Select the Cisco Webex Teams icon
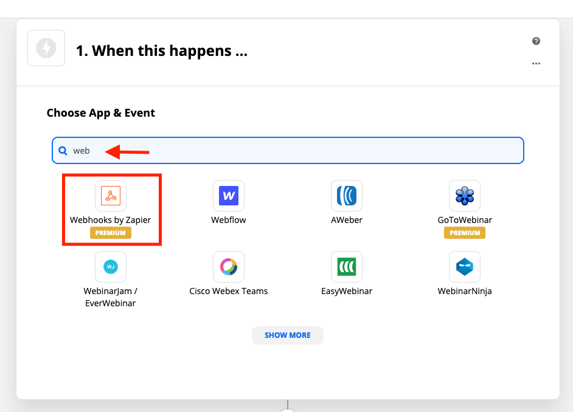 (x=229, y=267)
